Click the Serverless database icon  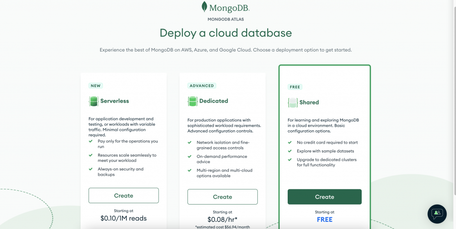point(94,101)
